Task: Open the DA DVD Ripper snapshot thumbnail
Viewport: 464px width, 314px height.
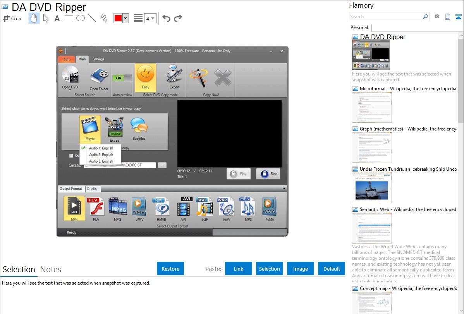Action: click(371, 55)
